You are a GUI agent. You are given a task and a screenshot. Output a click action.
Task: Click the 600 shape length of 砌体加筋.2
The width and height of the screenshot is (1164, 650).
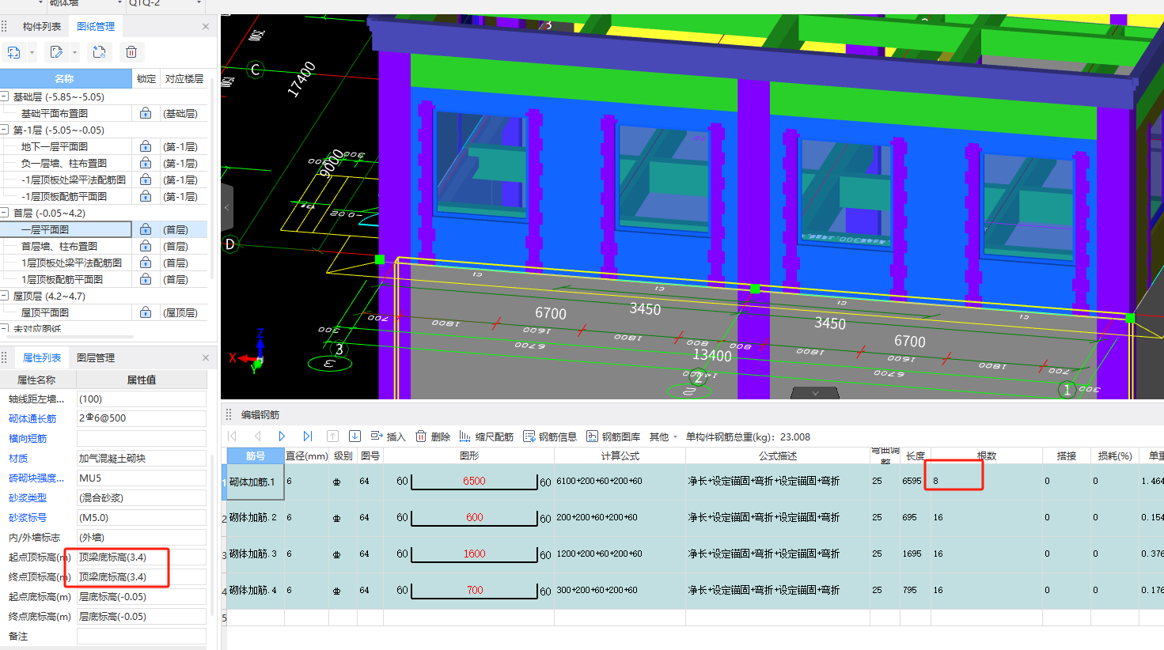click(474, 517)
